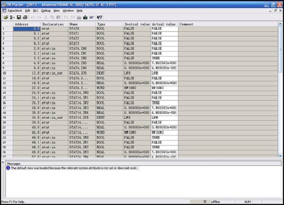284x205 pixels.
Task: Click name cell STAT4.IN0
Action: click(82, 49)
